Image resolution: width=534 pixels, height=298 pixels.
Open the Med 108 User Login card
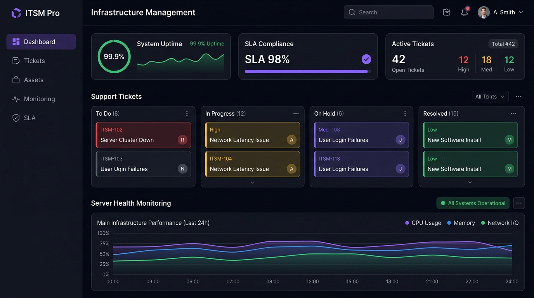pyautogui.click(x=361, y=135)
